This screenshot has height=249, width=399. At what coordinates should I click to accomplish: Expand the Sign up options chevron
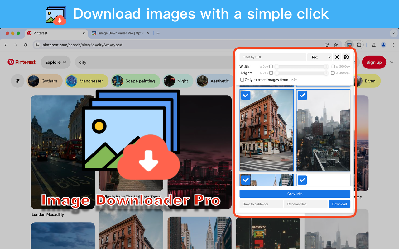pos(392,62)
